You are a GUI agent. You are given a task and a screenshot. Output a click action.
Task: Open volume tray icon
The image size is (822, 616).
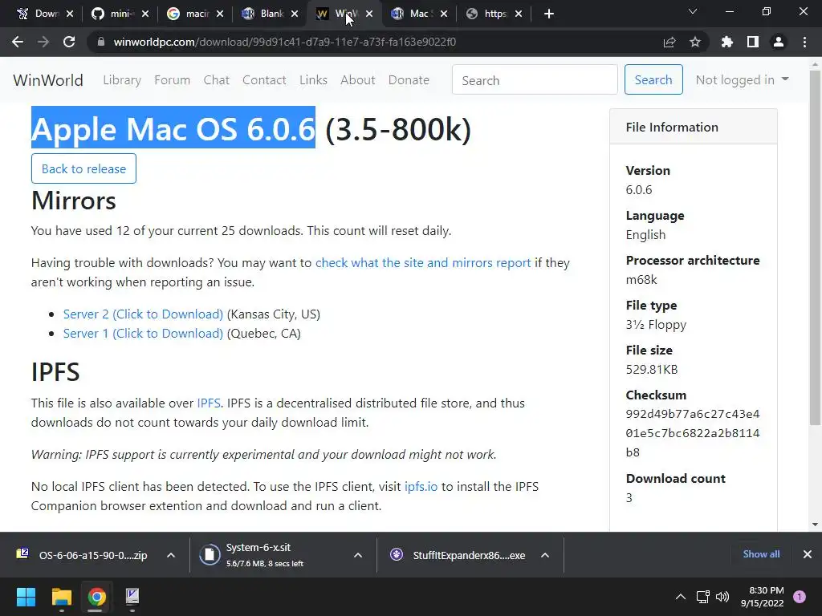point(722,597)
